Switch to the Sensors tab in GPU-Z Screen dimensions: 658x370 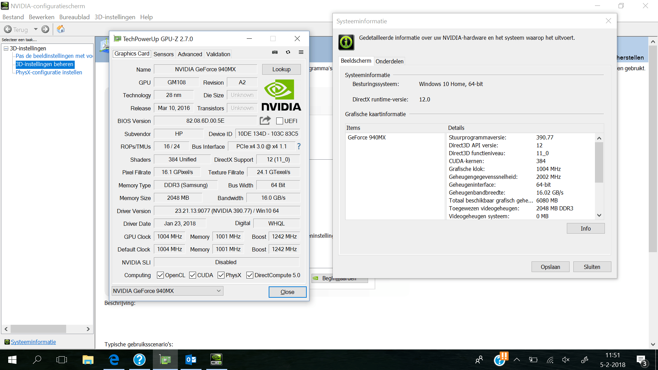[163, 54]
